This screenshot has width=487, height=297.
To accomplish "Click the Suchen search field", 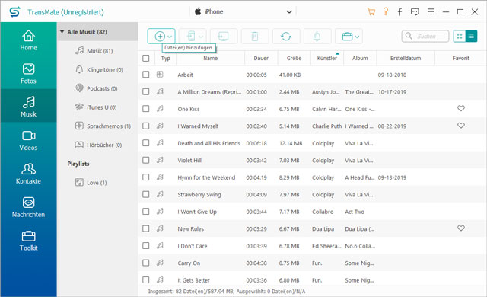I will (425, 36).
